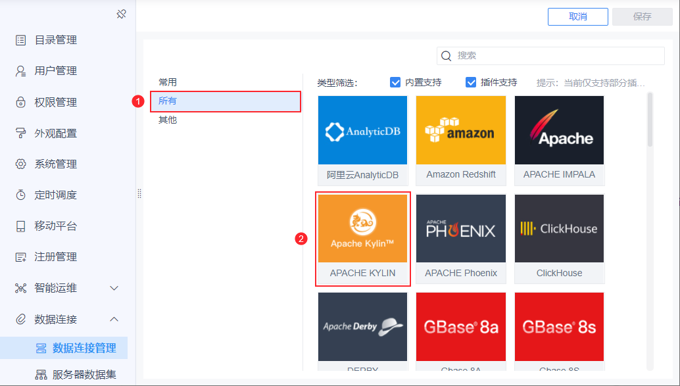Click the 外观配置 paint roller icon
This screenshot has width=680, height=386.
[x=21, y=133]
